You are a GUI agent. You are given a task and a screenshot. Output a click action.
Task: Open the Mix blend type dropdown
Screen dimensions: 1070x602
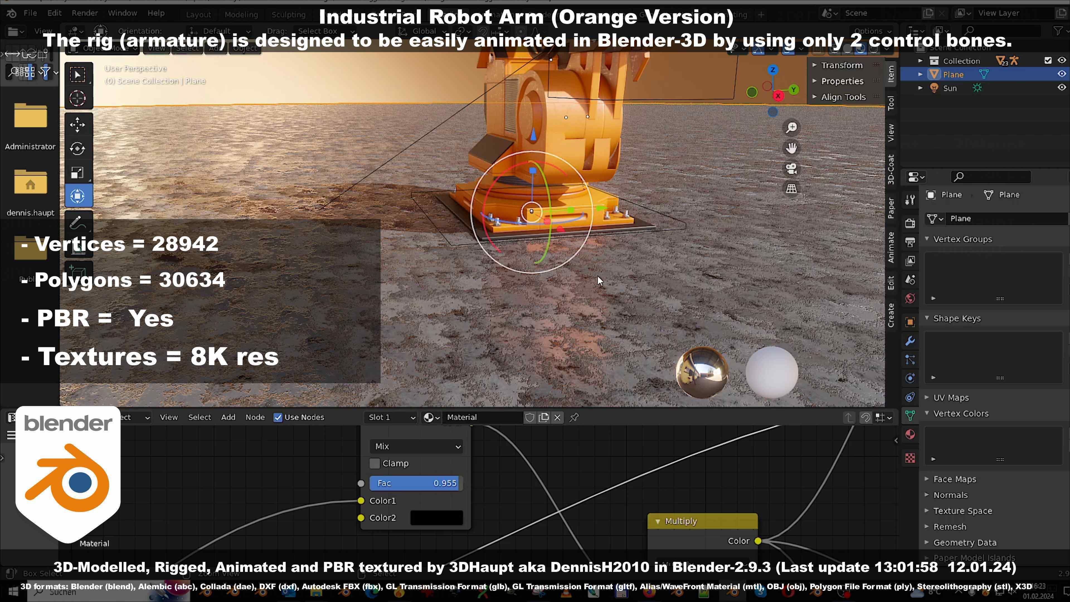point(416,446)
